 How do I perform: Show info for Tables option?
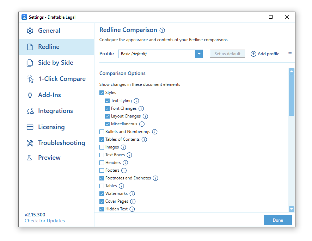(x=121, y=186)
